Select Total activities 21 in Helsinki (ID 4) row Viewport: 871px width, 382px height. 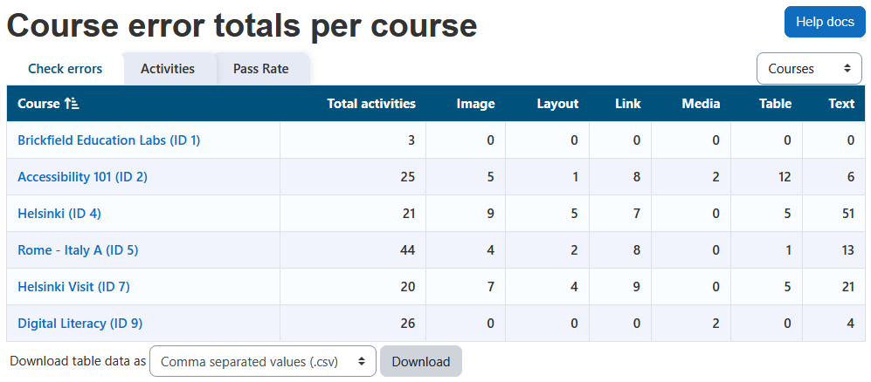point(408,214)
